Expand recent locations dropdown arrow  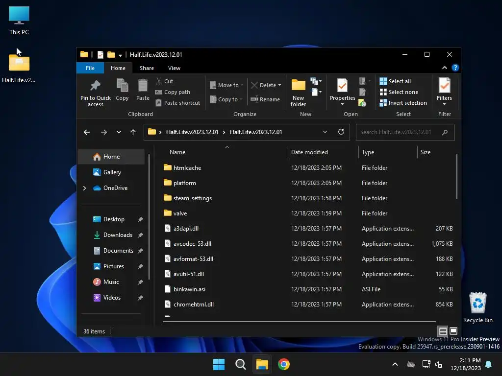click(119, 132)
